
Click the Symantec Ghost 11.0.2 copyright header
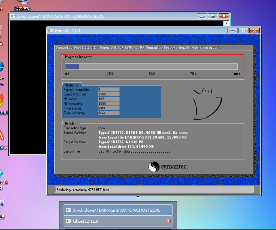[138, 48]
